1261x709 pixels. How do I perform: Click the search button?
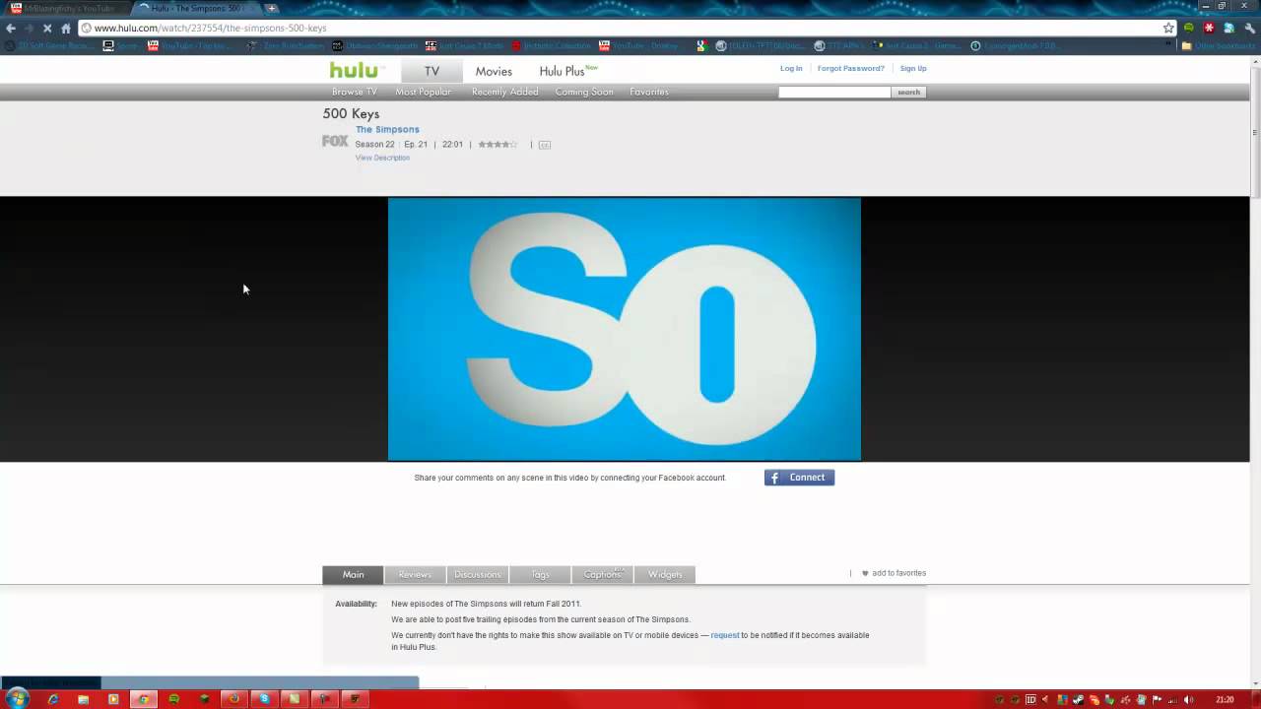point(908,92)
